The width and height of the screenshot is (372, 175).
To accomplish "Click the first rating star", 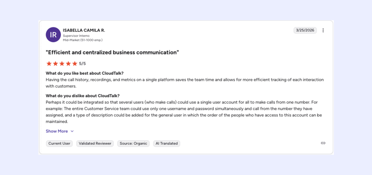I will [49, 64].
